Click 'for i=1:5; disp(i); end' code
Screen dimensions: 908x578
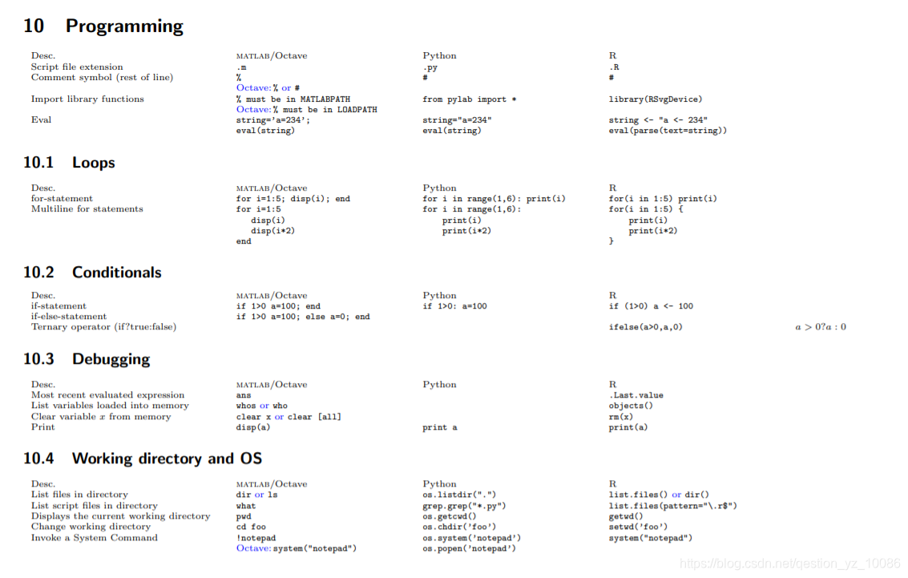click(293, 199)
